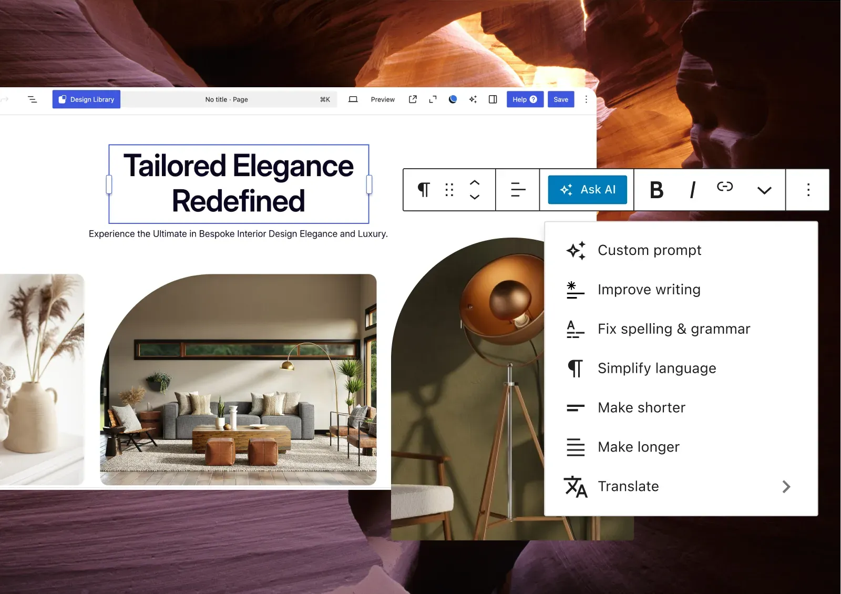Click the drag handle dots icon
The image size is (841, 594).
(x=449, y=190)
